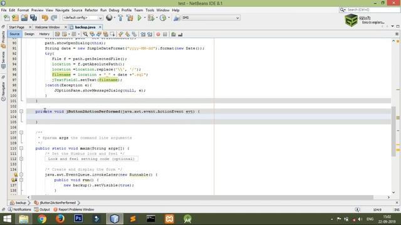Image resolution: width=401 pixels, height=225 pixels.
Task: Click the New File toolbar icon
Action: click(x=7, y=18)
